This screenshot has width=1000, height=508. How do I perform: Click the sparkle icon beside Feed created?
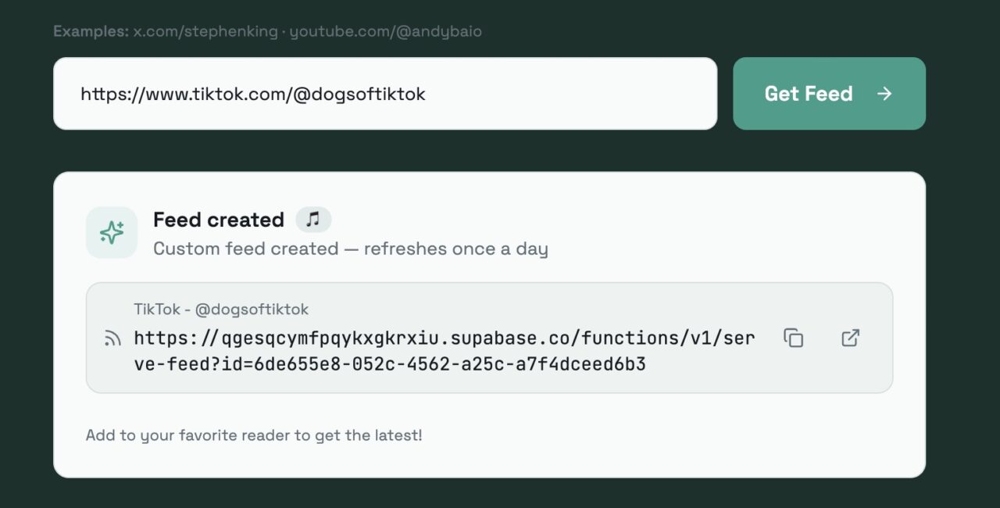pyautogui.click(x=112, y=232)
